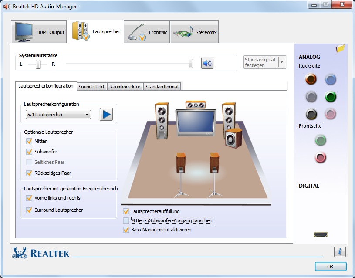
Task: Click the TV screen in room view
Action: [x=196, y=122]
